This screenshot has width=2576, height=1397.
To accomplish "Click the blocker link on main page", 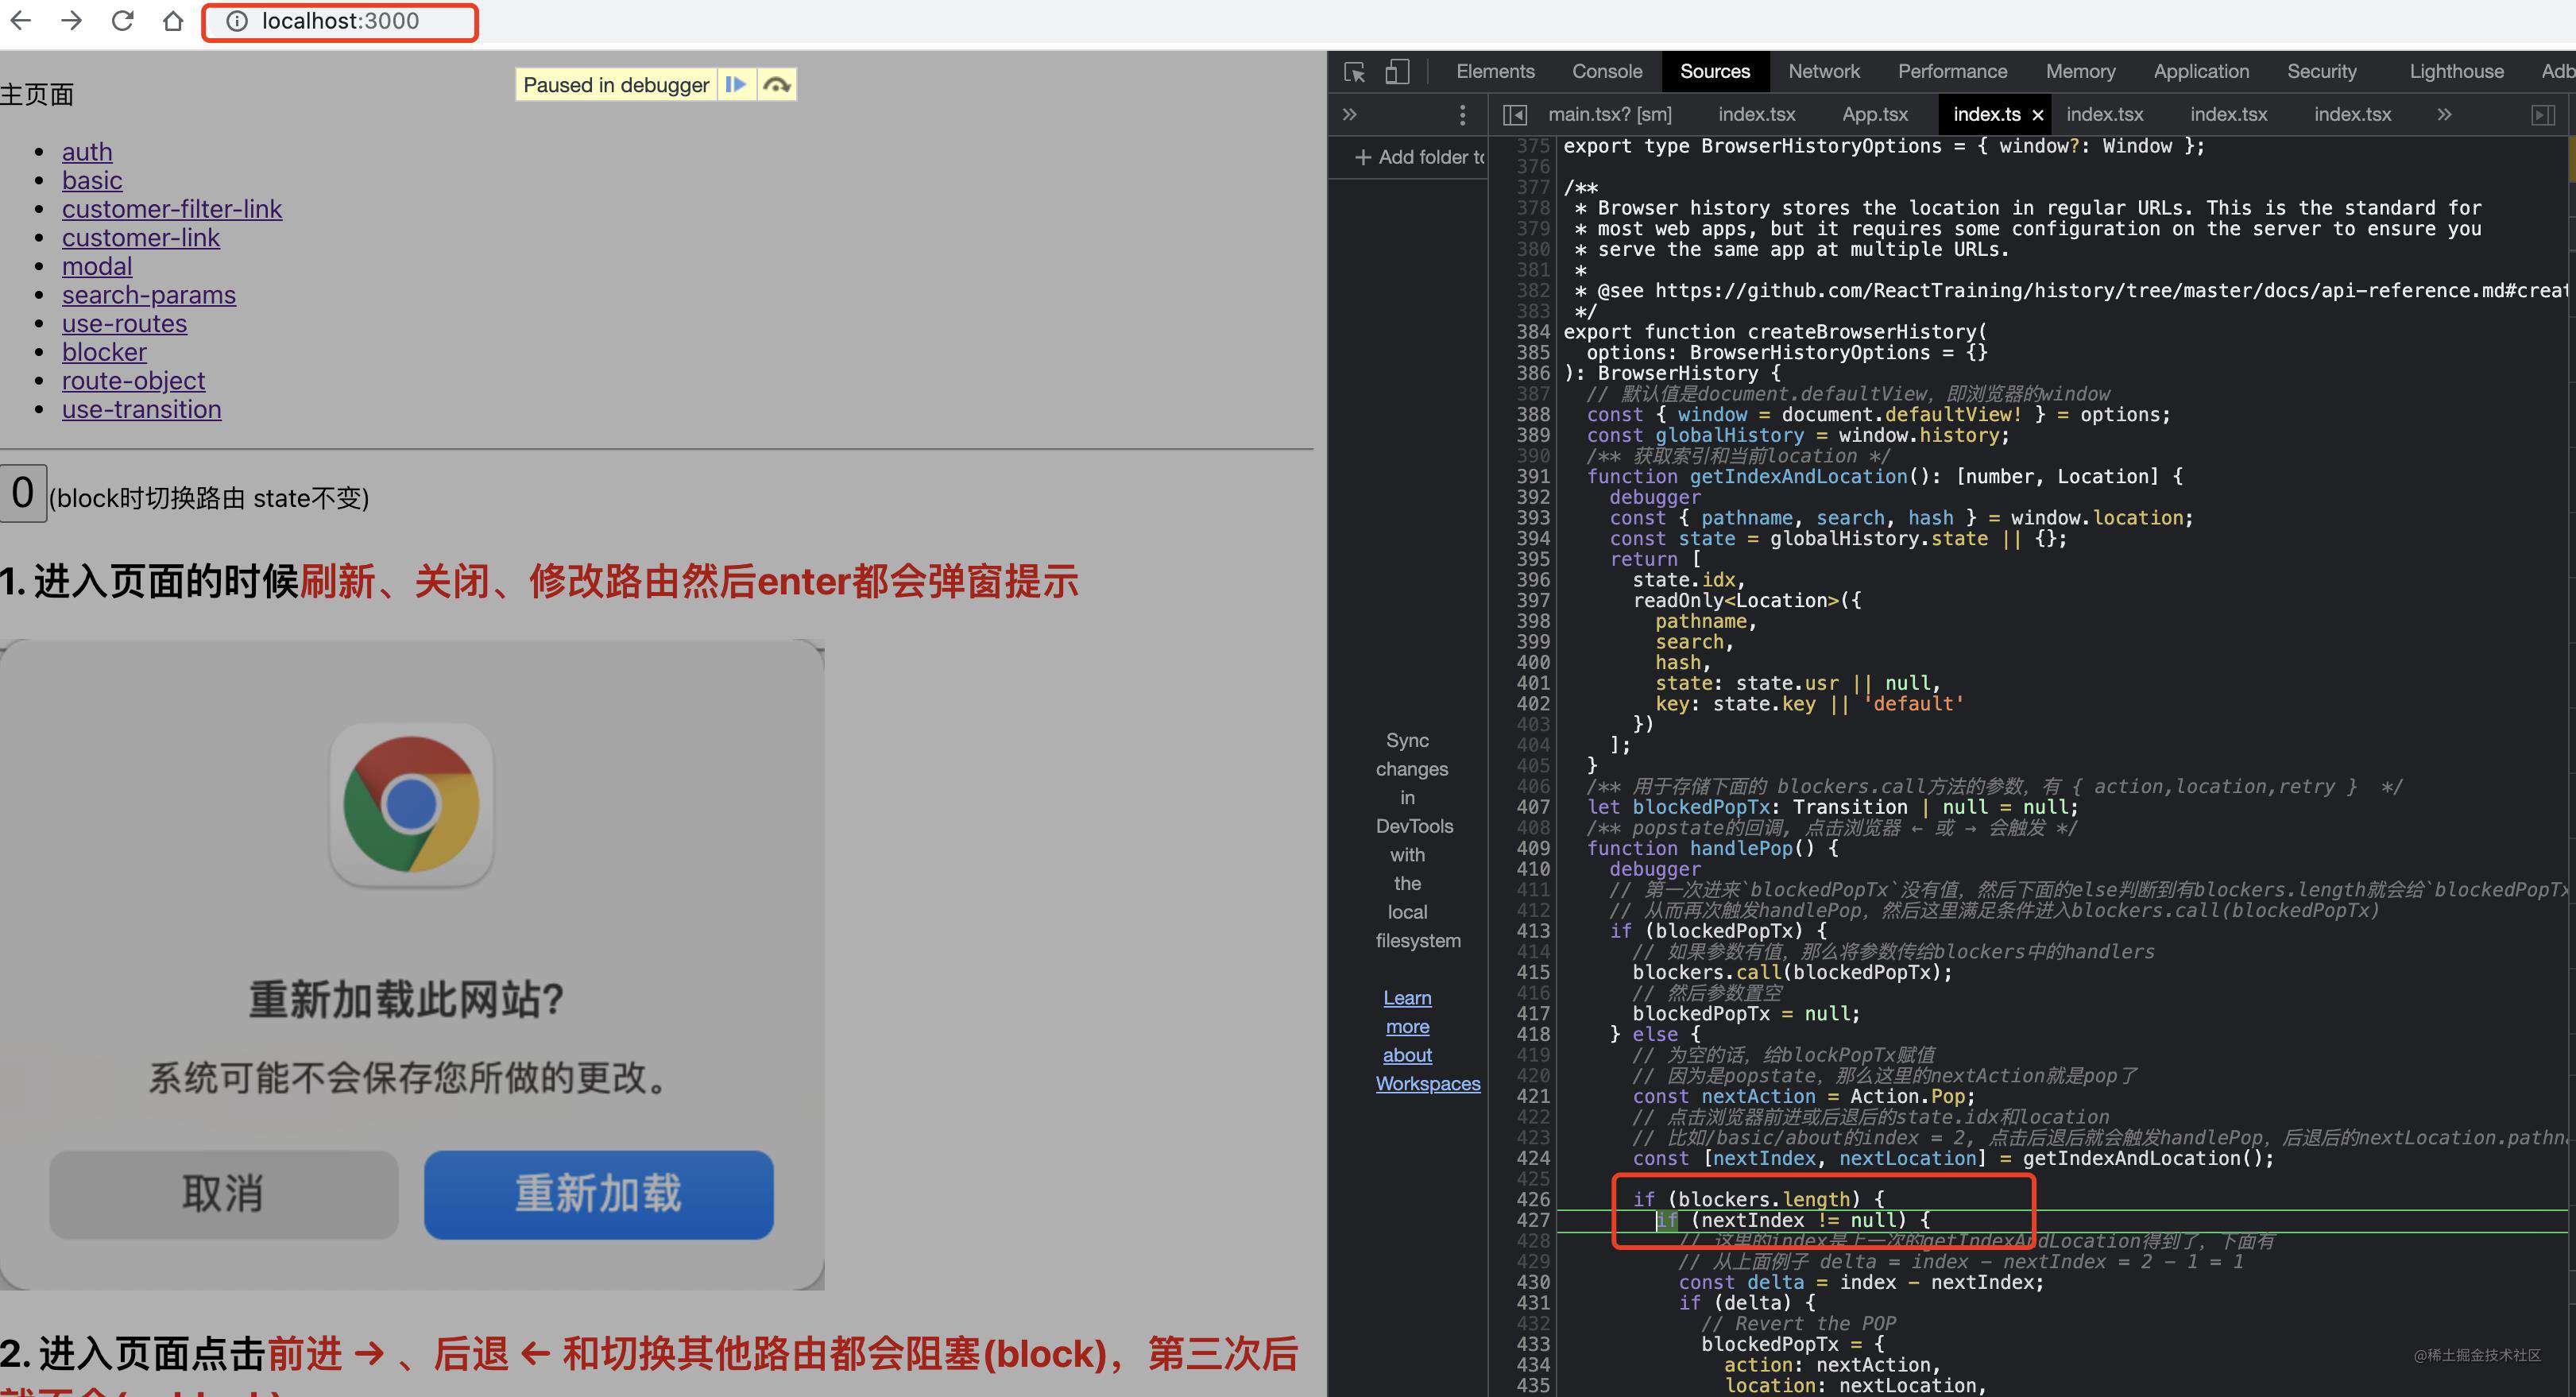I will pos(105,351).
